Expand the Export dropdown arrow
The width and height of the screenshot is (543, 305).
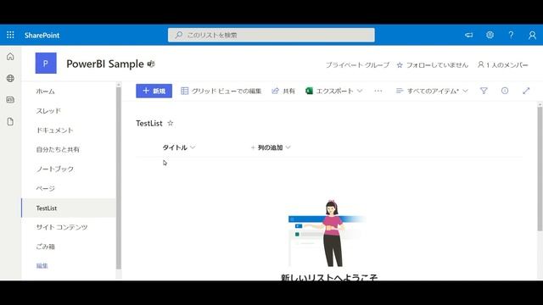click(x=360, y=91)
